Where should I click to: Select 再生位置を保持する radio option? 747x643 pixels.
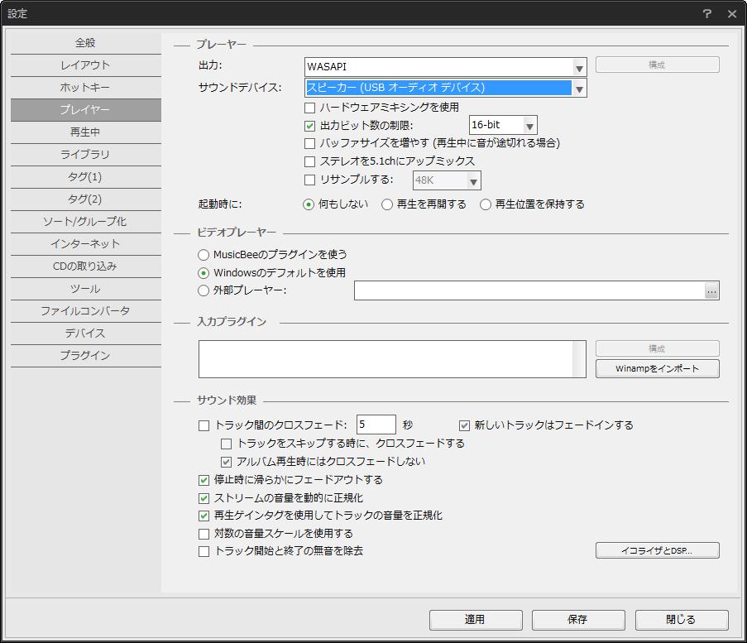coord(486,204)
